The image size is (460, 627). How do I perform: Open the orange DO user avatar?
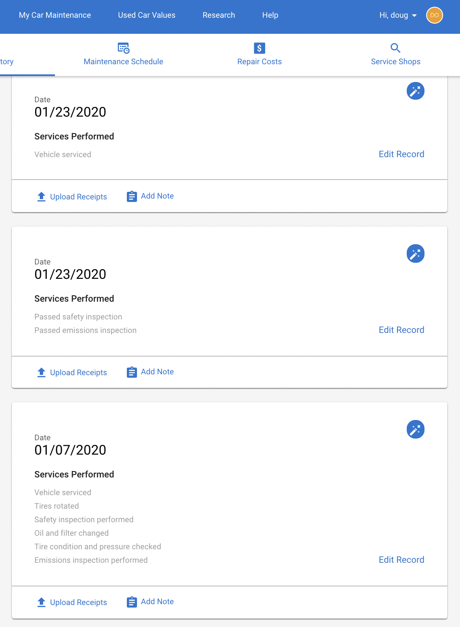434,15
